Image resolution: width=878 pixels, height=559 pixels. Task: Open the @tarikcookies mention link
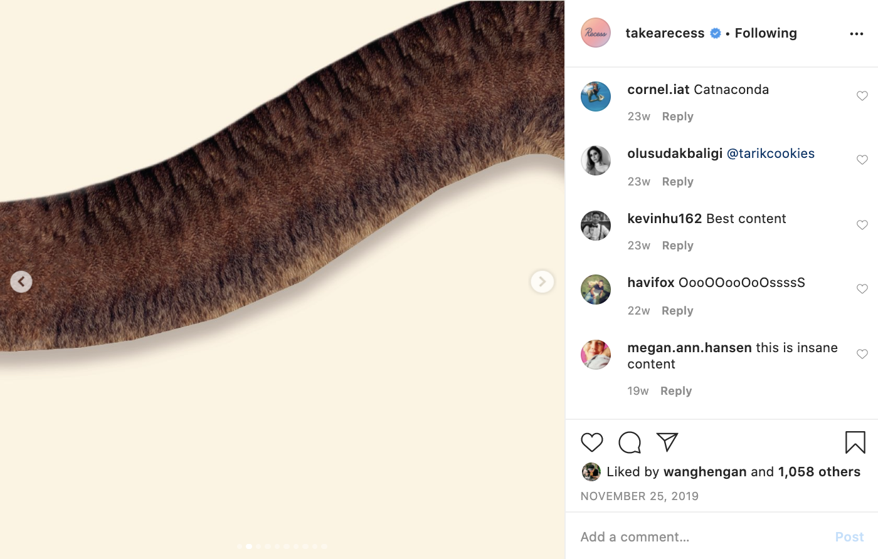coord(770,154)
